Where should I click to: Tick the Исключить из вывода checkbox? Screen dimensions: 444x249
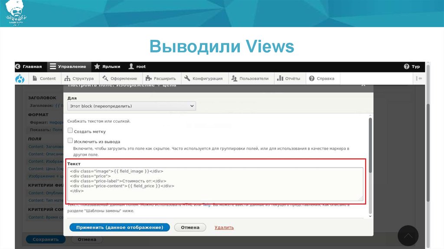click(x=70, y=141)
